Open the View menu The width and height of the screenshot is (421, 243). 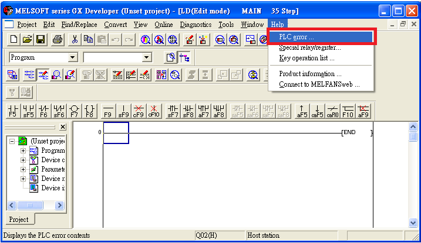point(140,25)
